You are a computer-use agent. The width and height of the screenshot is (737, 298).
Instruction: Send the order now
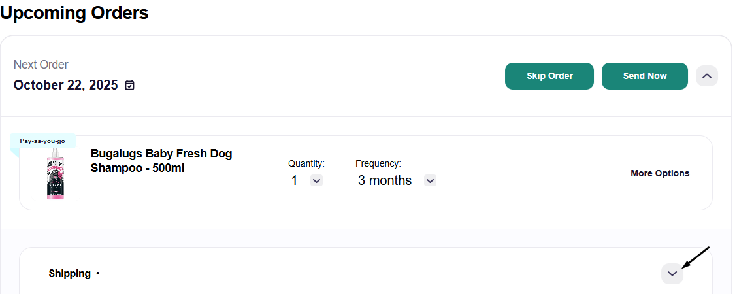644,76
